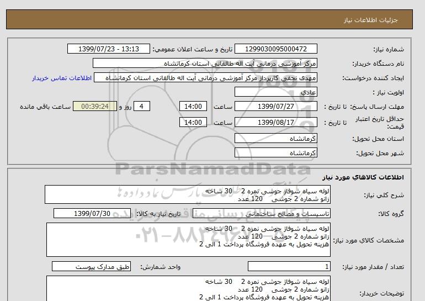This screenshot has height=301, width=425.
Task: Click the تاریخ نیاز به کالا field 1399/07/30
Action: [x=92, y=213]
